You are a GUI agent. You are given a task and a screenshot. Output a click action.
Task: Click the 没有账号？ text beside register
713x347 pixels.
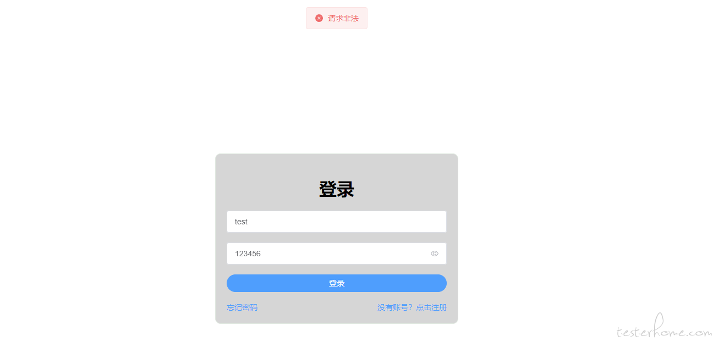(x=395, y=307)
